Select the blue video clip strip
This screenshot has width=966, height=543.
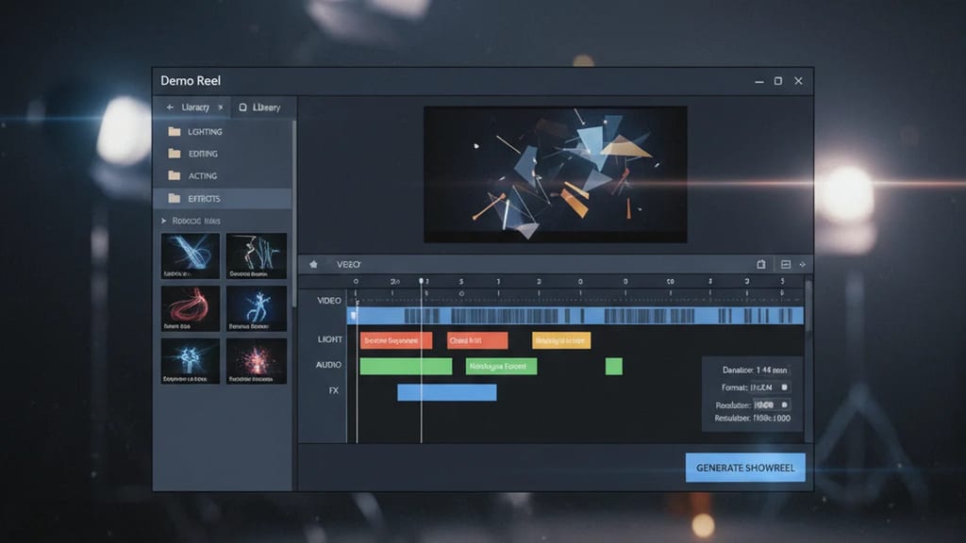point(575,316)
